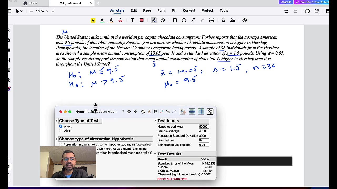This screenshot has width=337, height=189.
Task: Select the circle shape tool
Action: (x=184, y=20)
